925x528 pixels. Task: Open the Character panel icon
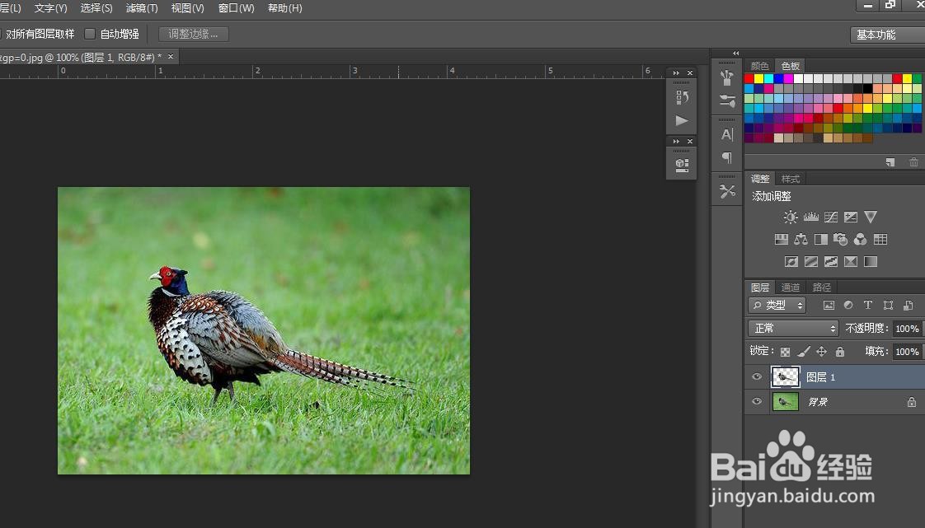coord(727,134)
